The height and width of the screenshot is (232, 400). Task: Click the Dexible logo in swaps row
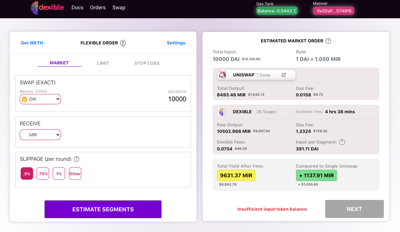(222, 112)
